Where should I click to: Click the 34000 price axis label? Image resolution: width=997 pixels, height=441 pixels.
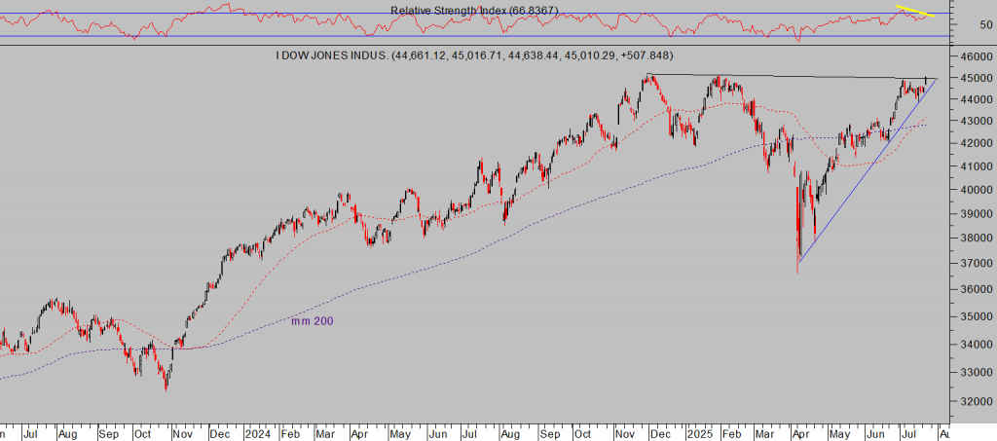(x=975, y=345)
